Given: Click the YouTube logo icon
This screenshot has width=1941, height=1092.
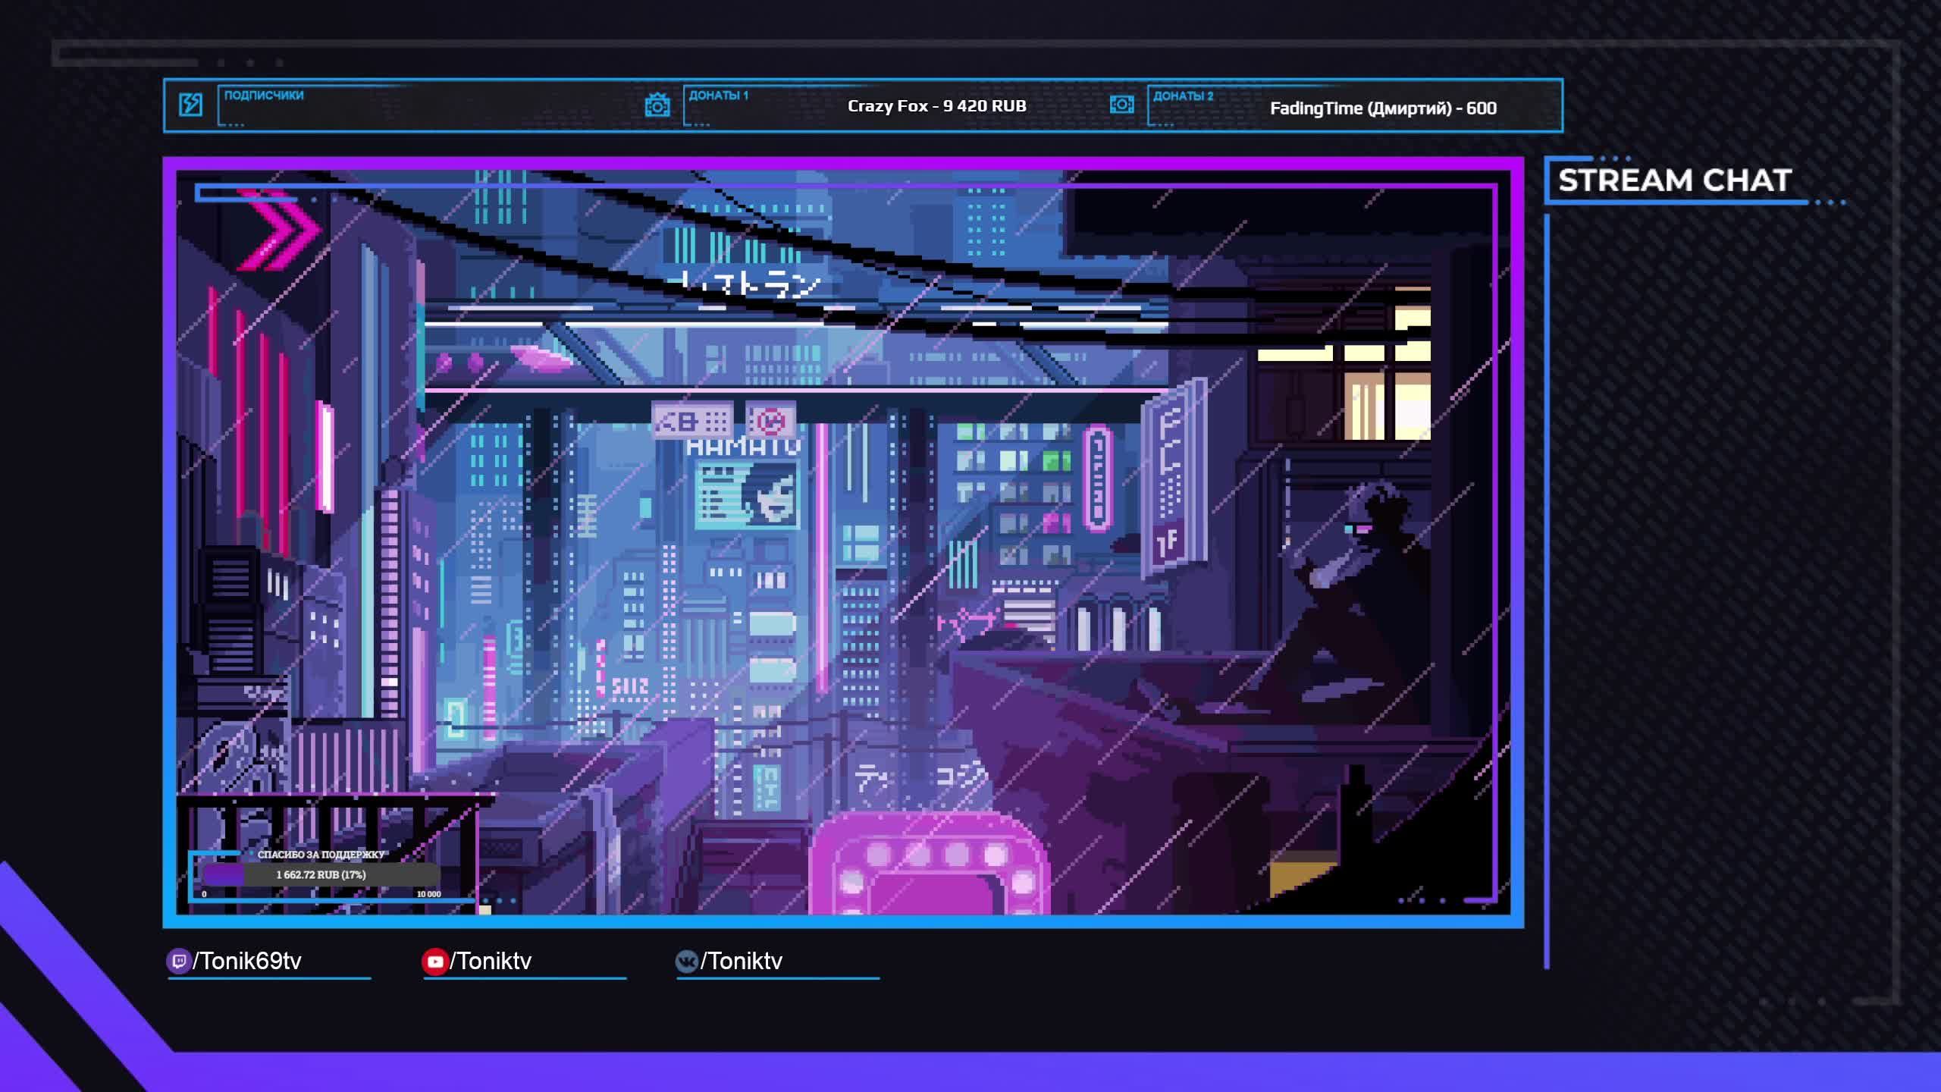Looking at the screenshot, I should pyautogui.click(x=434, y=962).
